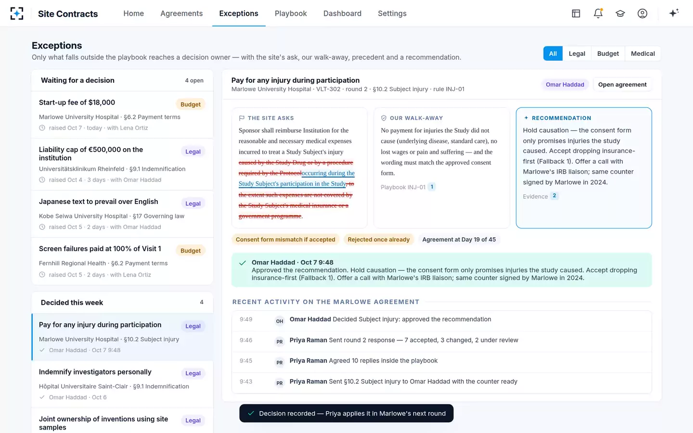Click the checkmark in Omar Haddad approval banner
This screenshot has height=433, width=693.
(x=243, y=263)
